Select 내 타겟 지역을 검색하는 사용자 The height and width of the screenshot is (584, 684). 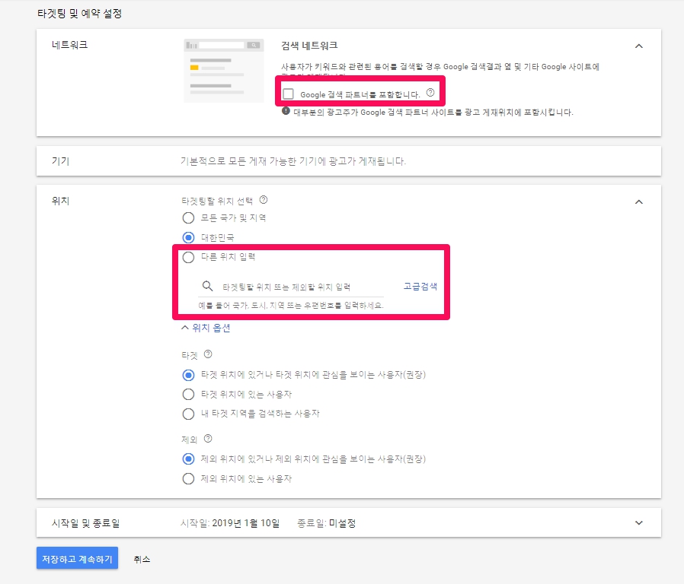(x=188, y=414)
